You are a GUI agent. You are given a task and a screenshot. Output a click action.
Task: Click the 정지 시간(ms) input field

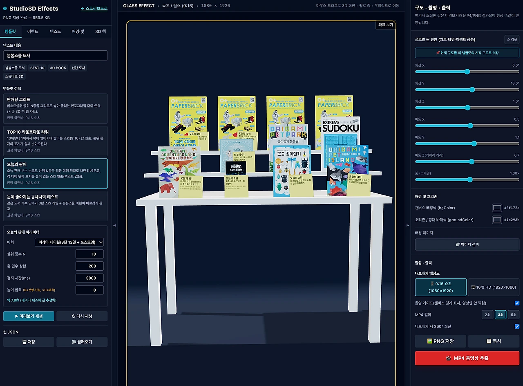pyautogui.click(x=89, y=278)
